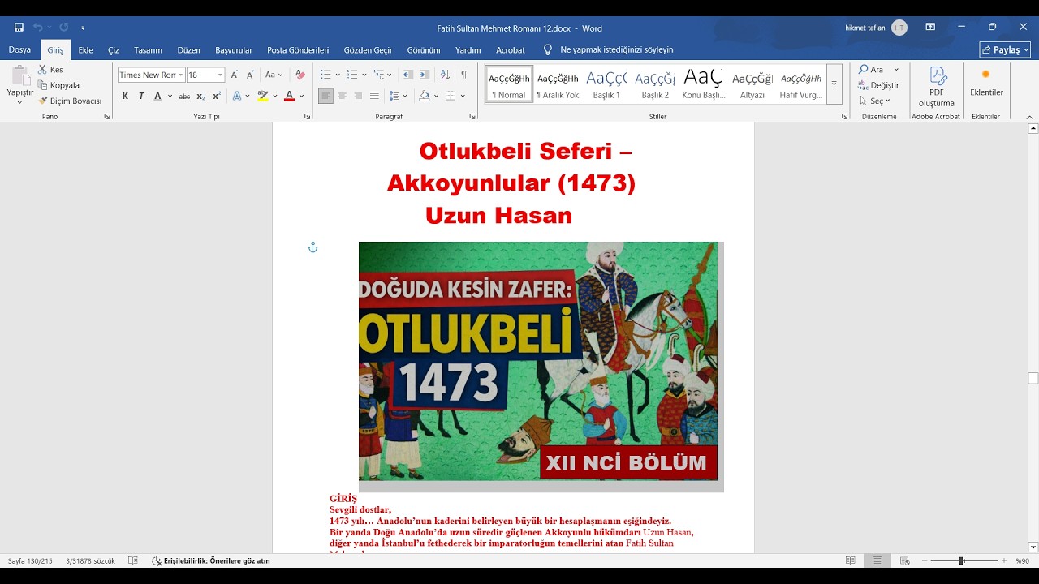Image resolution: width=1039 pixels, height=584 pixels.
Task: Decrease paragraph indent
Action: click(407, 75)
